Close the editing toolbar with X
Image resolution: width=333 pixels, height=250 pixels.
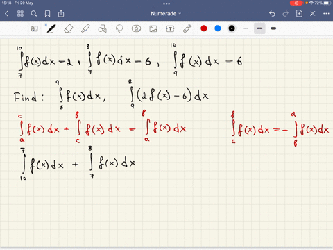[x=313, y=14]
